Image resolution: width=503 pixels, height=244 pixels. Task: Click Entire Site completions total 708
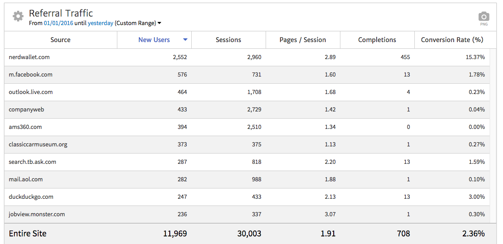(x=403, y=233)
